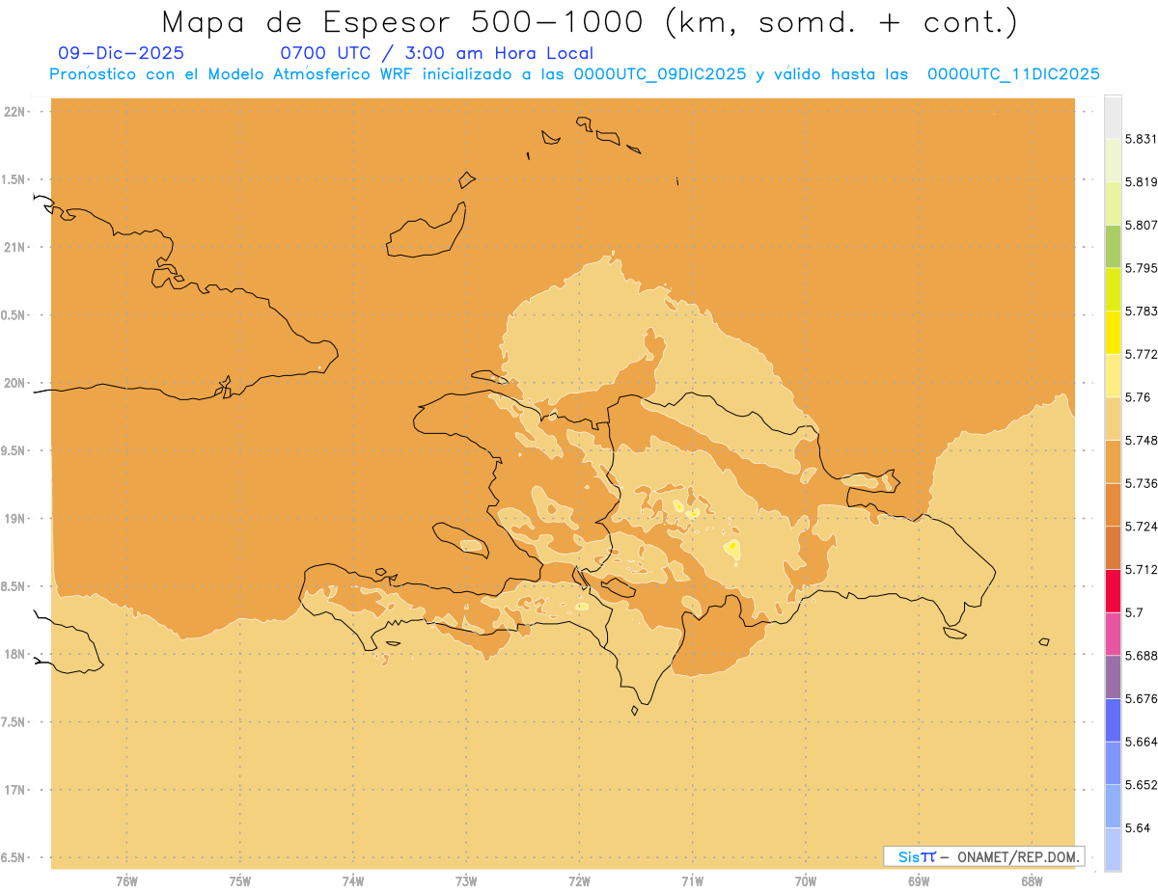Click the longitude label "71W"

(692, 881)
